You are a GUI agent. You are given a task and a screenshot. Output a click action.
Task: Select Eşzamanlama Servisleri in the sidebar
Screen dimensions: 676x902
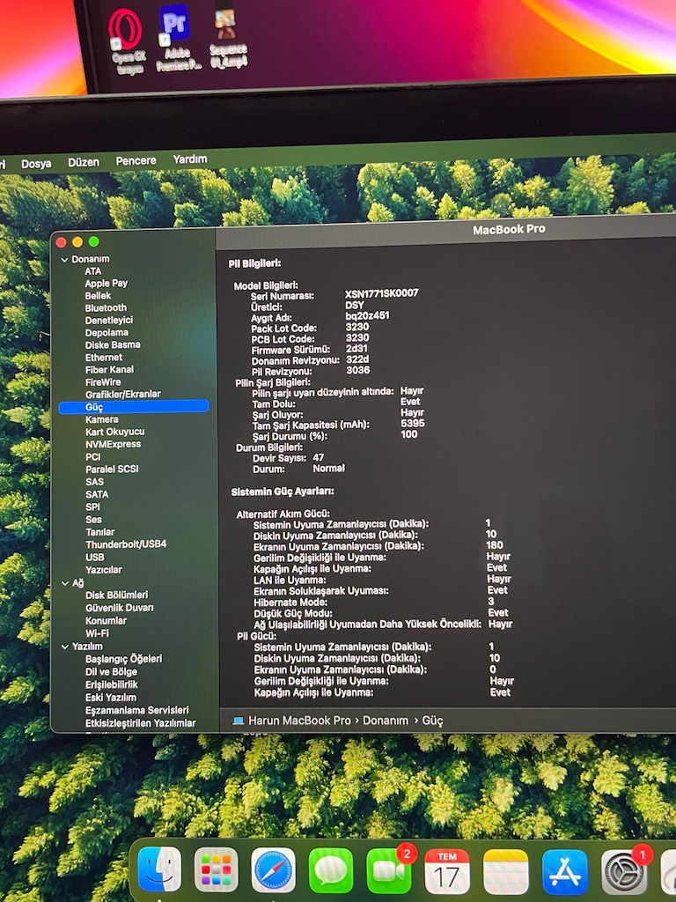(136, 710)
